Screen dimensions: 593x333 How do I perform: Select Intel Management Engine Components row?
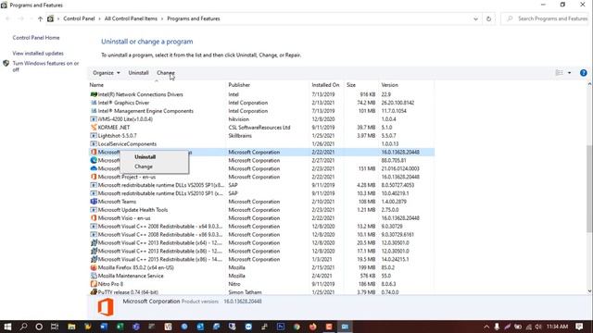(x=261, y=111)
